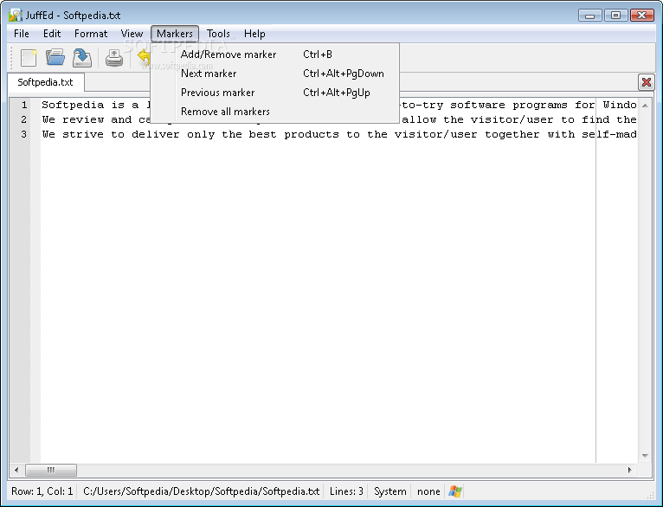663x507 pixels.
Task: Click the Print toolbar icon
Action: click(x=113, y=58)
